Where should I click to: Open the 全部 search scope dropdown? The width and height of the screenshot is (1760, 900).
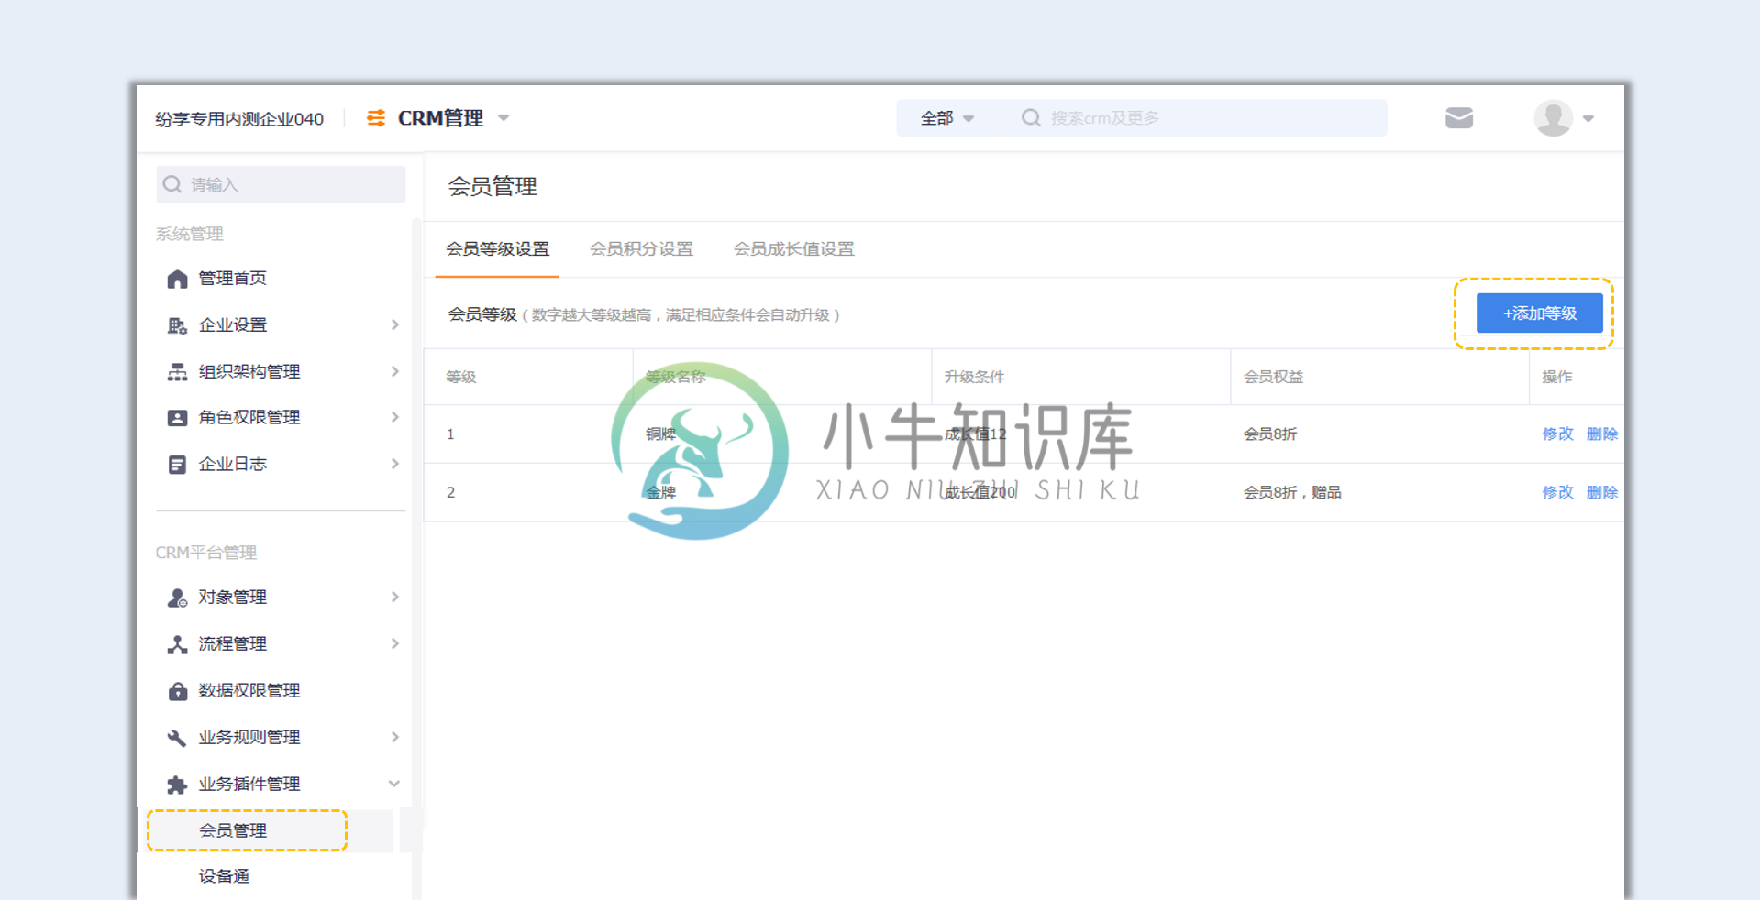947,118
